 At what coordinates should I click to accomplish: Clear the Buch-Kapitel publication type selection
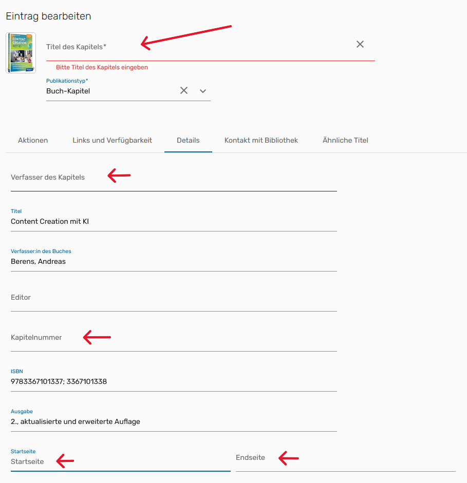[x=184, y=90]
